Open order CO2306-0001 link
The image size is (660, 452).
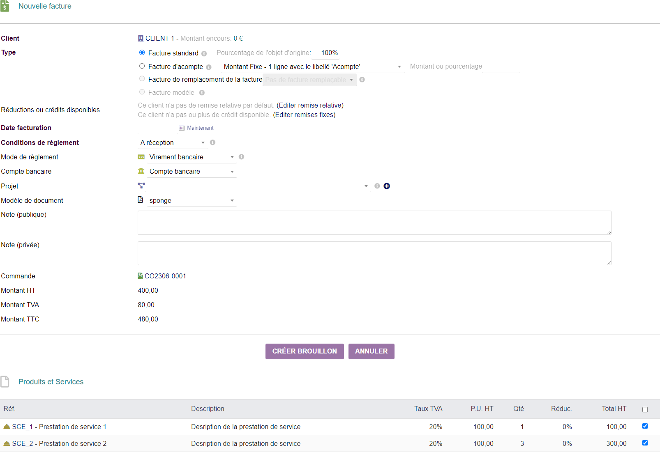pyautogui.click(x=165, y=276)
